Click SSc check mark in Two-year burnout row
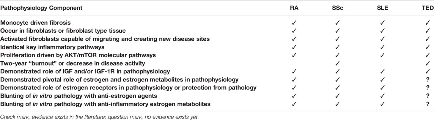The height and width of the screenshot is (120, 434). [338, 63]
